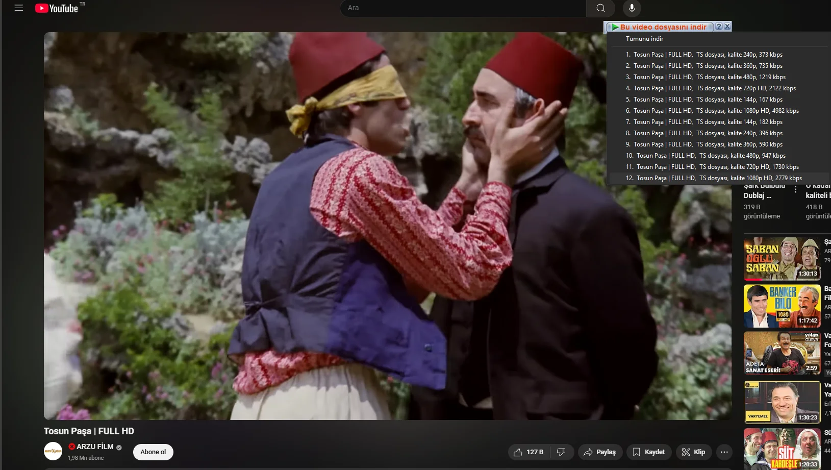Open the YouTube guide hamburger menu
The image size is (831, 470).
tap(19, 8)
